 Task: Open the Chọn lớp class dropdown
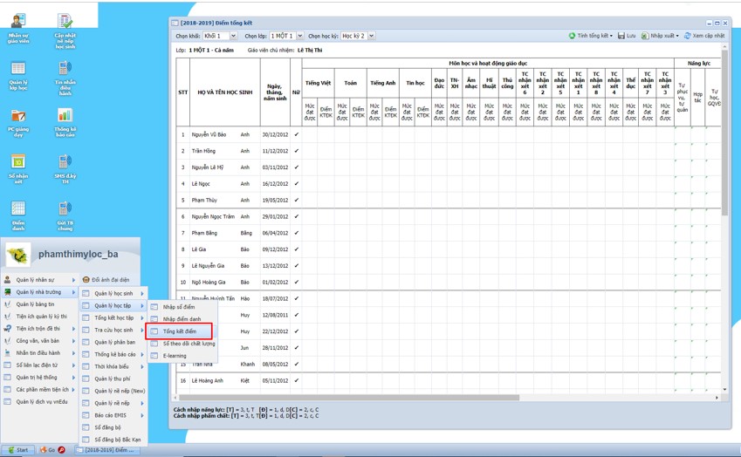(299, 37)
